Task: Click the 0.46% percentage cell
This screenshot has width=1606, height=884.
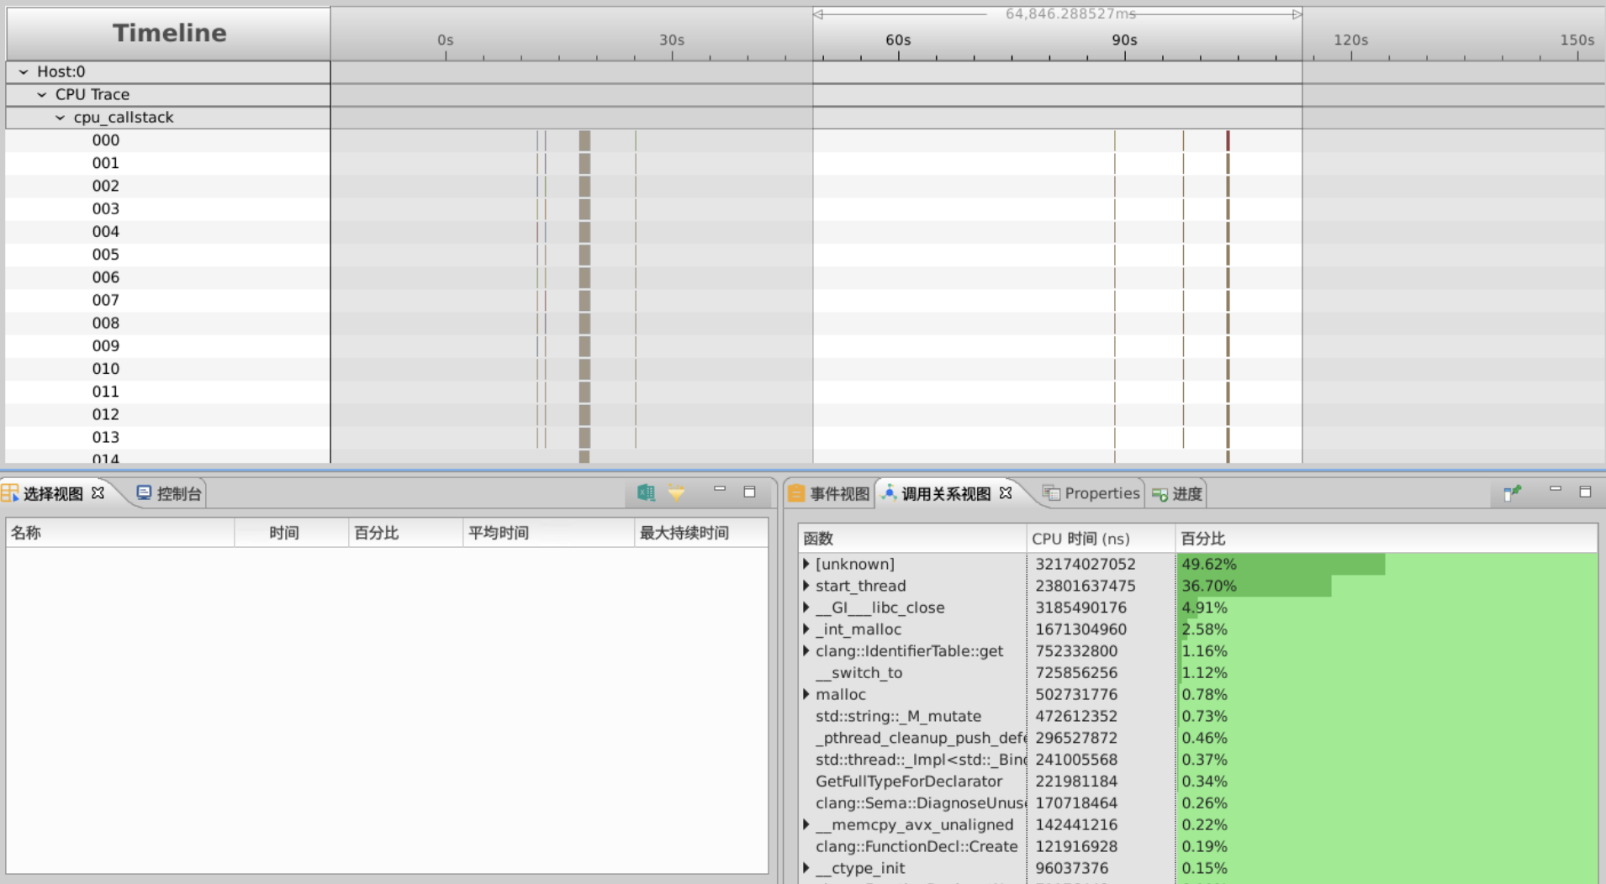Action: pos(1204,738)
